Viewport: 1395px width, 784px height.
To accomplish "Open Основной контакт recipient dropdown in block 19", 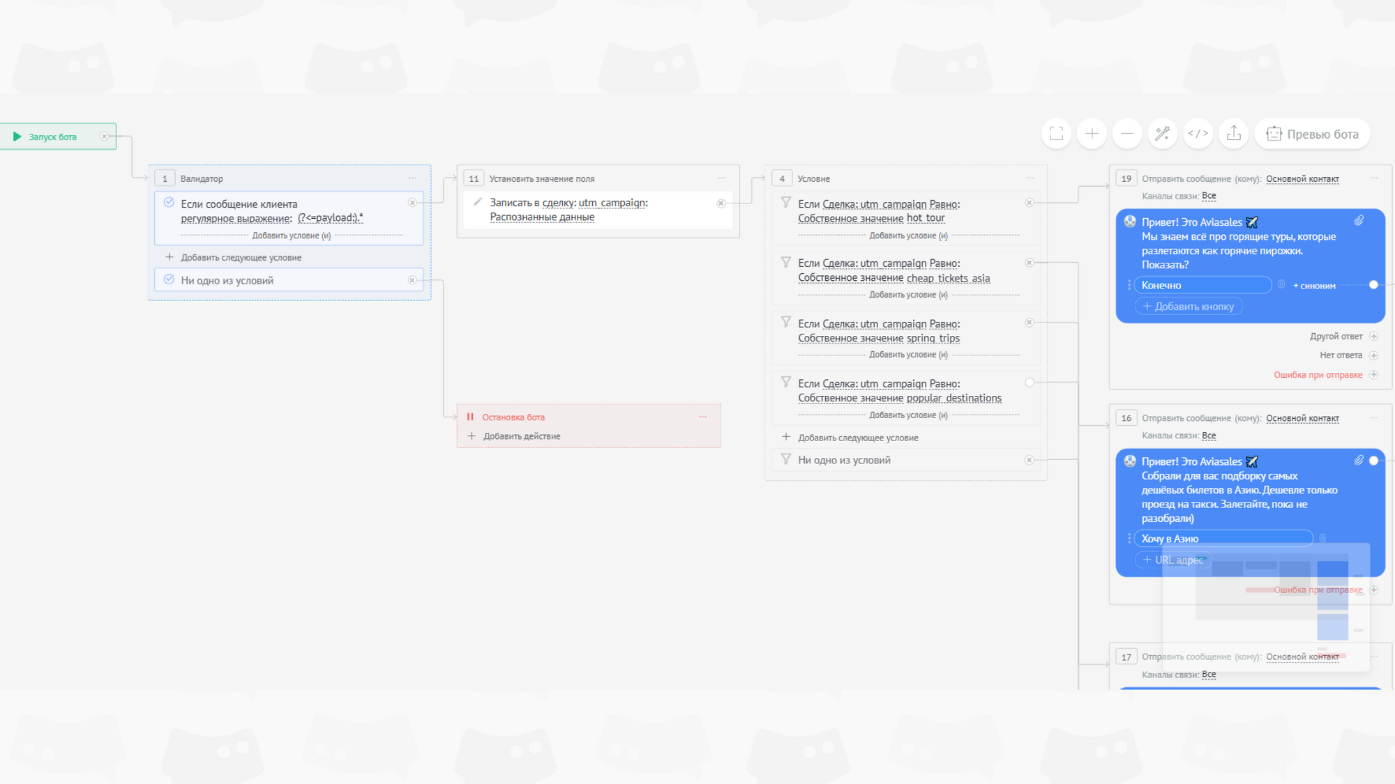I will pyautogui.click(x=1302, y=179).
